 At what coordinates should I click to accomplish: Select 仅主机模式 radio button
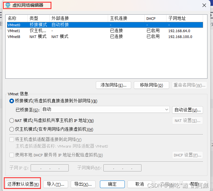[x=12, y=129]
